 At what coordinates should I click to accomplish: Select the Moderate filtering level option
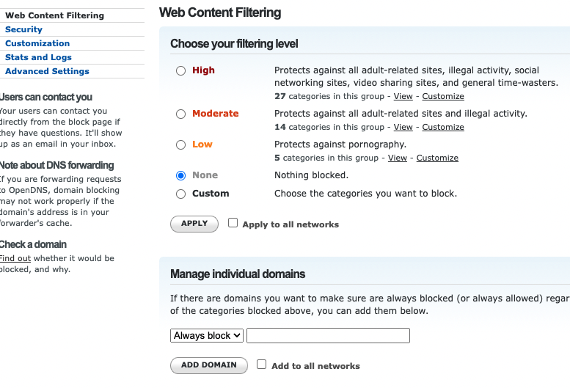click(181, 114)
